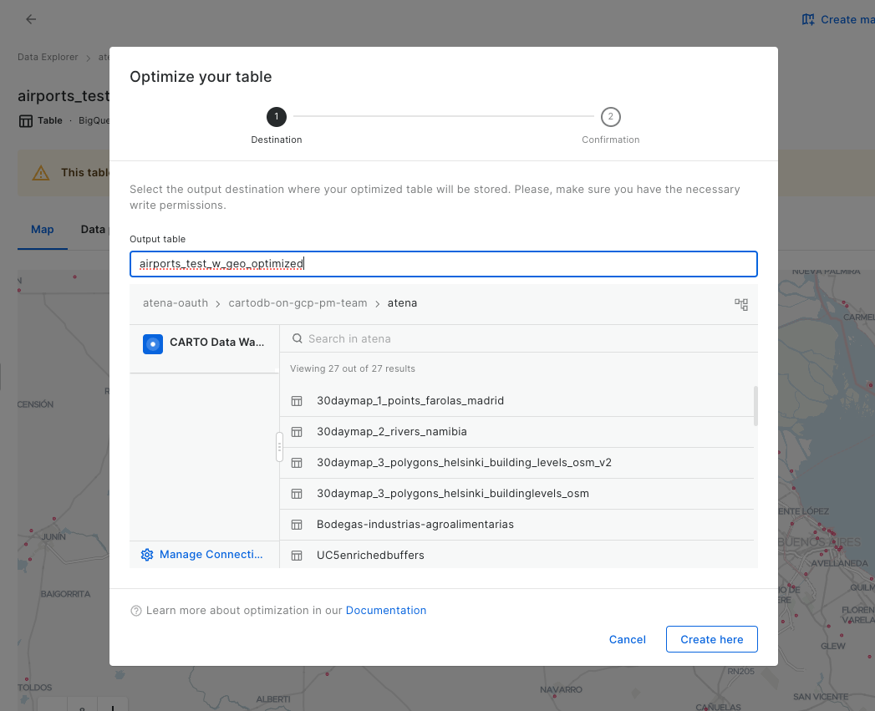
Task: Click the tree view toggle icon
Action: (x=740, y=304)
